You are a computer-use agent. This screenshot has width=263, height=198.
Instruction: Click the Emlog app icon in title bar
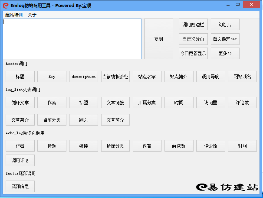coord(5,5)
